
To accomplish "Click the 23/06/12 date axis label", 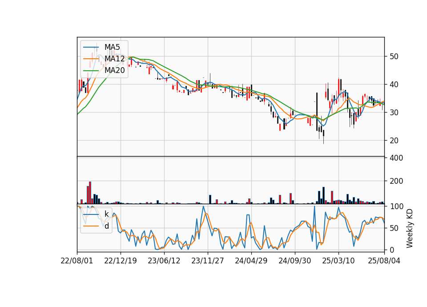I will pyautogui.click(x=164, y=261).
